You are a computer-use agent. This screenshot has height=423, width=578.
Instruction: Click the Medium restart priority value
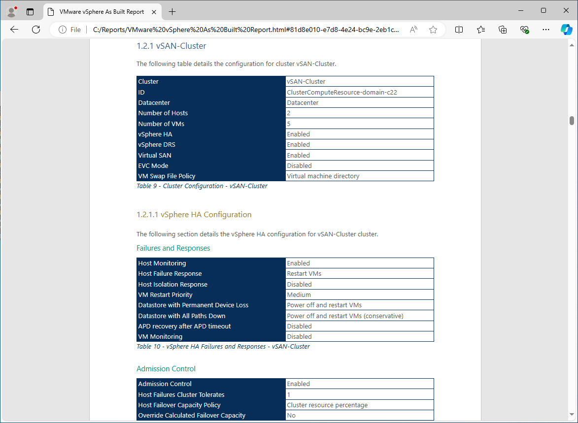[299, 295]
